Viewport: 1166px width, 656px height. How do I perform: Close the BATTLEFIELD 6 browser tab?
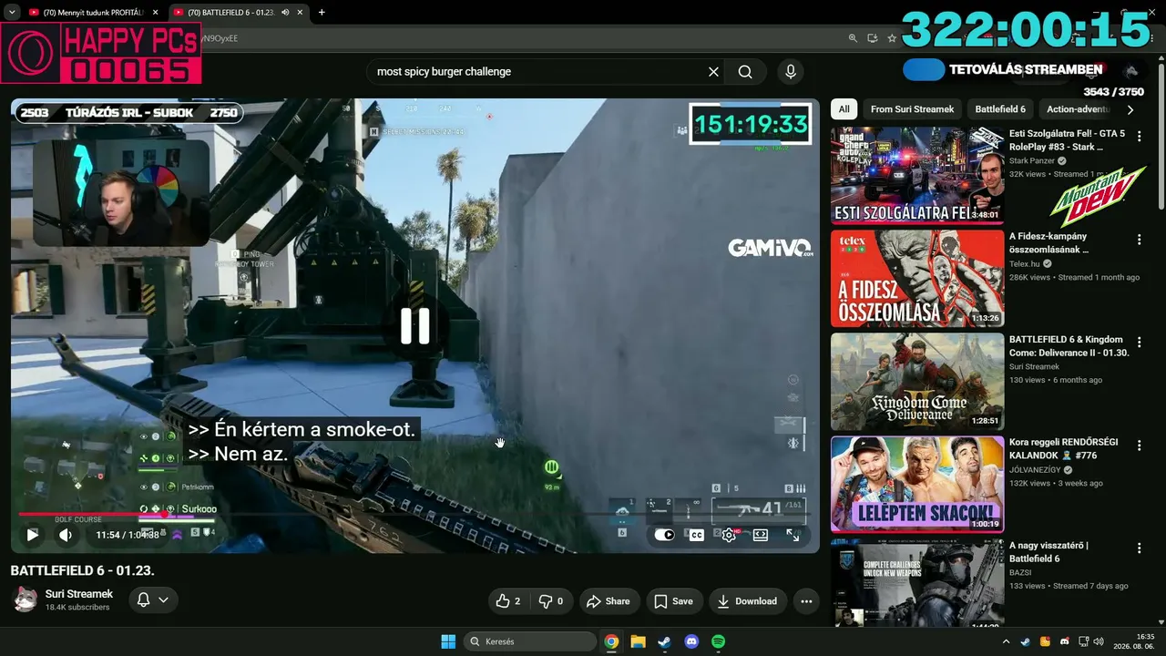coord(301,13)
